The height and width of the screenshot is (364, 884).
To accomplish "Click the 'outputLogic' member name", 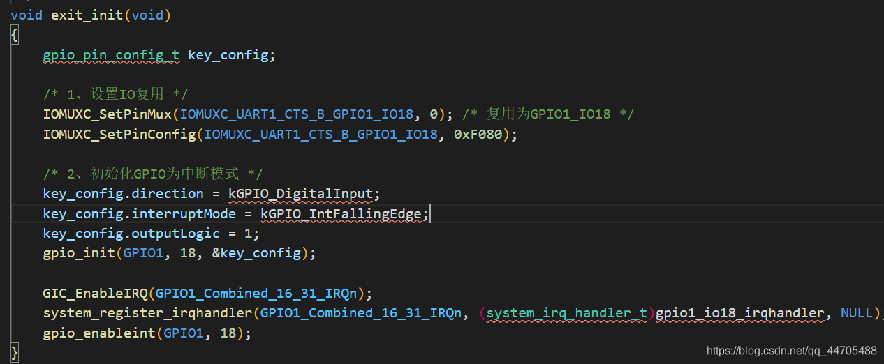I will pos(176,233).
